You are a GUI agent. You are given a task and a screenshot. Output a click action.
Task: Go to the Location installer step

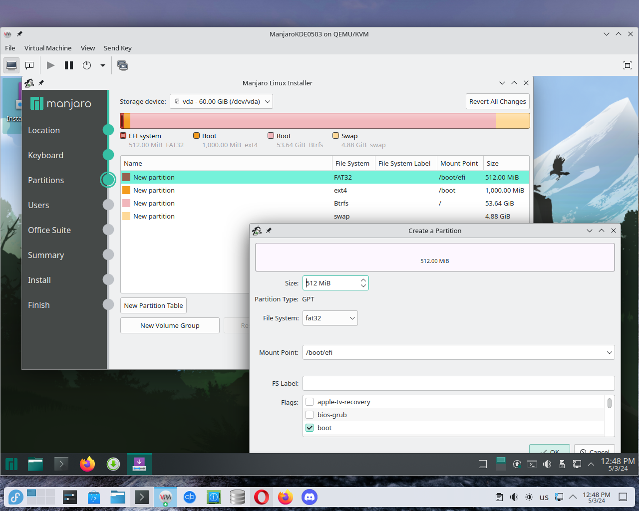44,130
